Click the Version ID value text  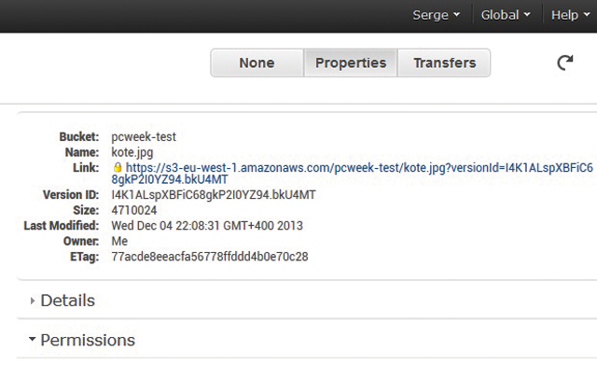click(214, 195)
